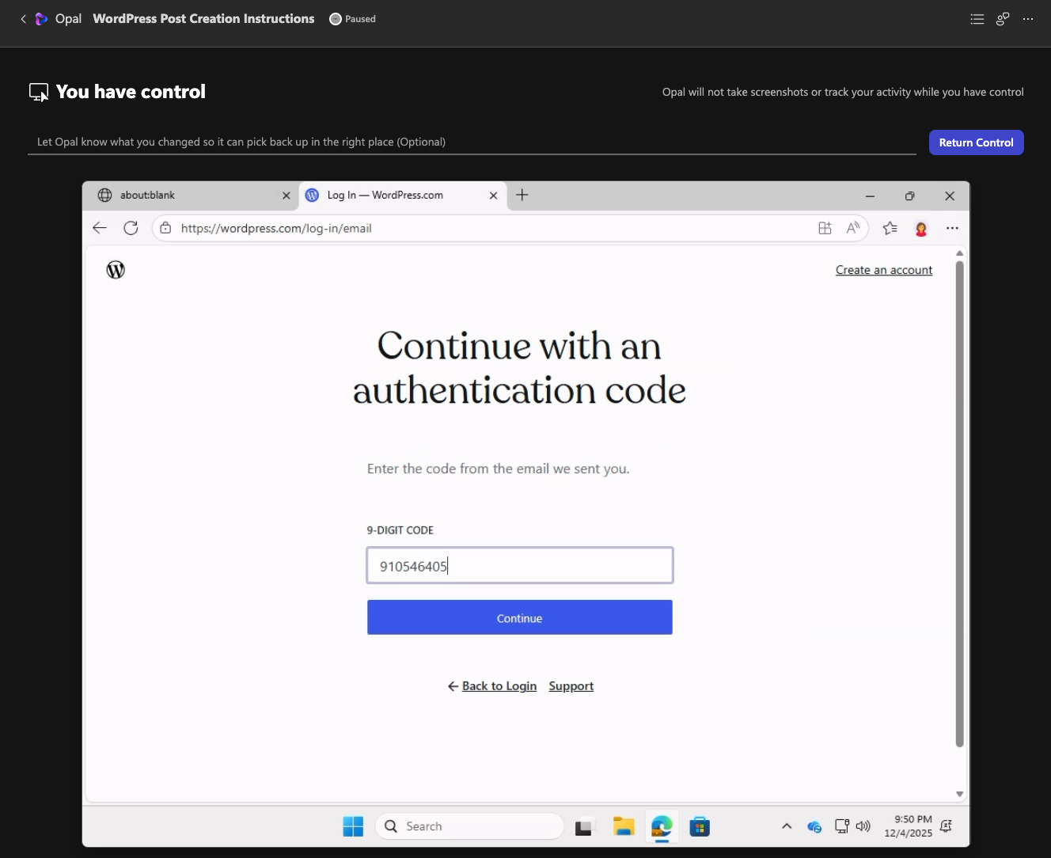Refresh the WordPress login page
The height and width of the screenshot is (858, 1051).
coord(131,228)
